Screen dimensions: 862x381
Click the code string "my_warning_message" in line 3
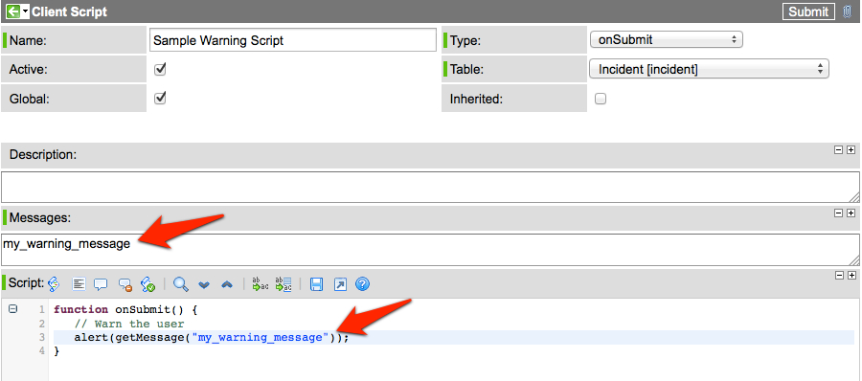point(261,337)
